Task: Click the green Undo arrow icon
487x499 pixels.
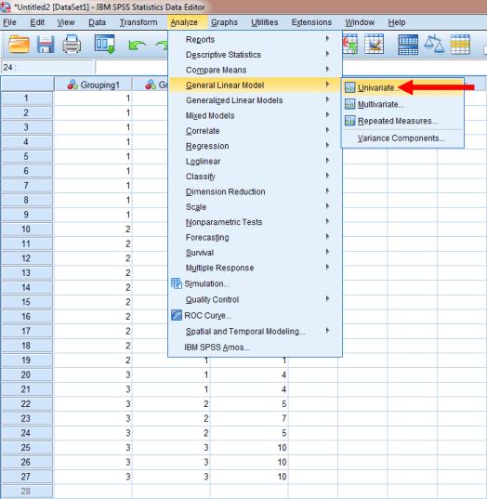Action: pos(138,45)
